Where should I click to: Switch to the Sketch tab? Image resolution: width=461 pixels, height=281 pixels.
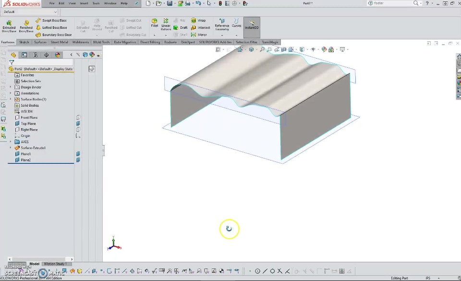tap(24, 42)
